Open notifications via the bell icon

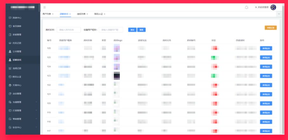pyautogui.click(x=246, y=7)
